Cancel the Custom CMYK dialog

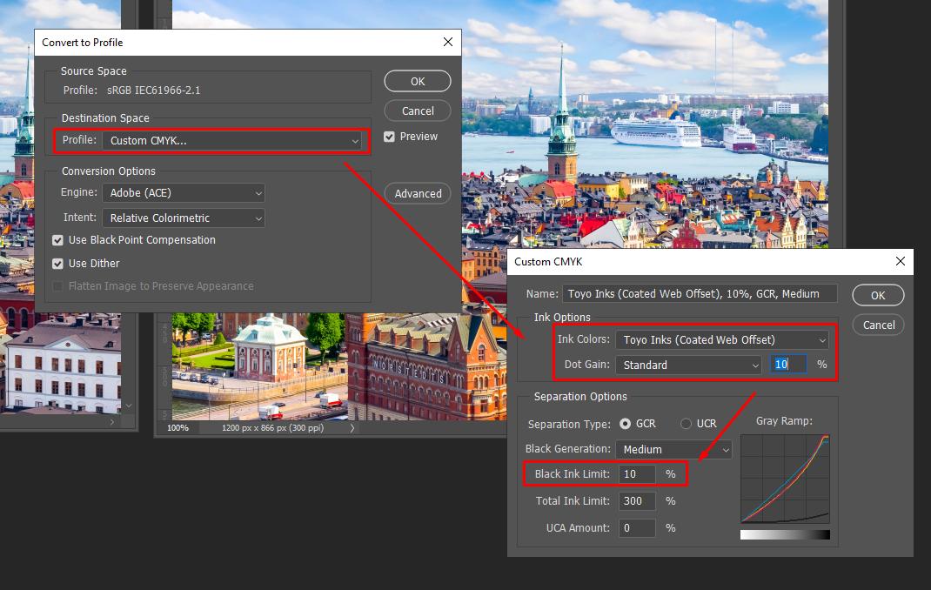(878, 325)
